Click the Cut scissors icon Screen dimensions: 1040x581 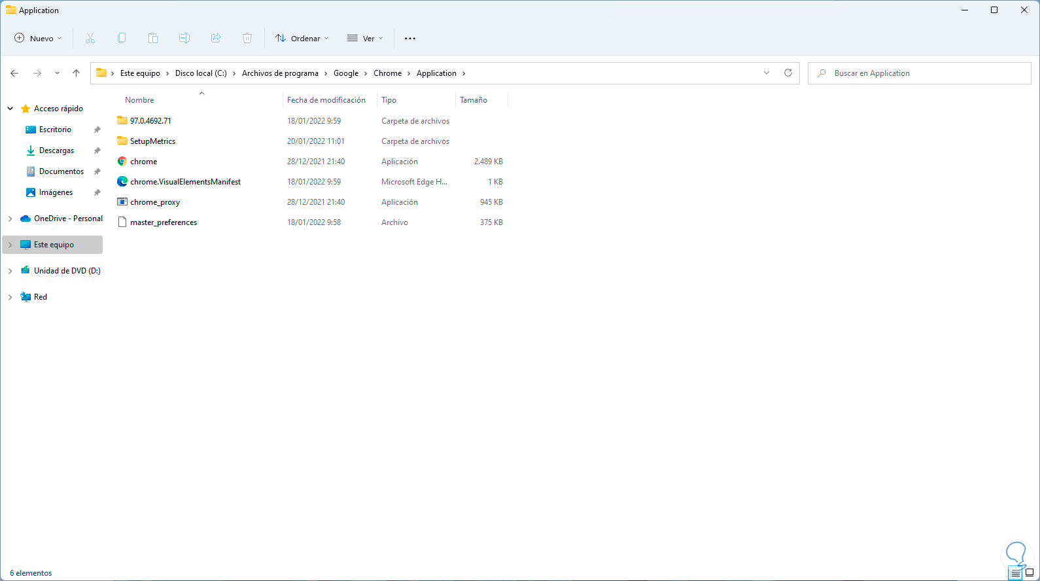pos(90,39)
